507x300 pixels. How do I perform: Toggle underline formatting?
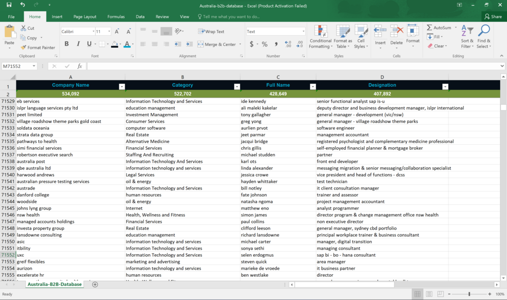coord(89,44)
